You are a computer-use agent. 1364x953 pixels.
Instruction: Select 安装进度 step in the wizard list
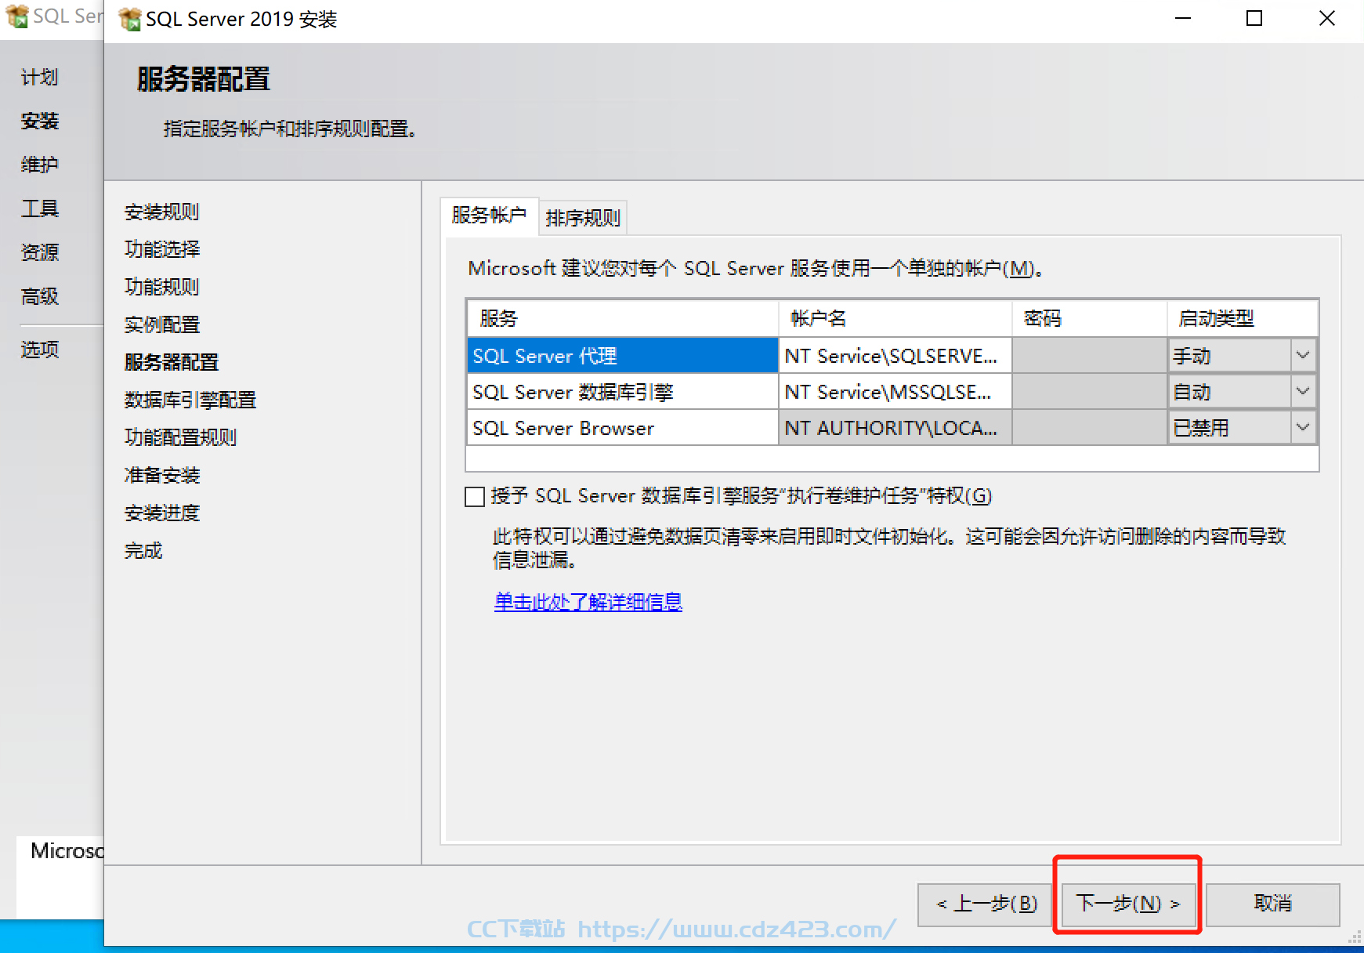(162, 513)
